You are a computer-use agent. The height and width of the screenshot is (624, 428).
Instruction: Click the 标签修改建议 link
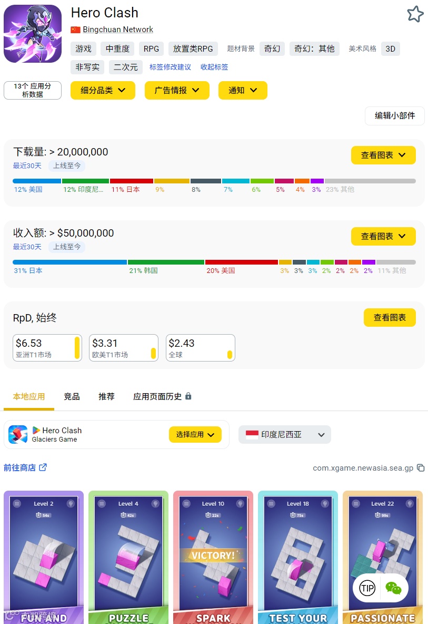pos(170,67)
